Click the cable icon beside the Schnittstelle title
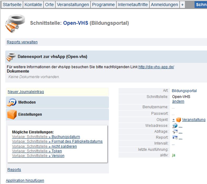The height and width of the screenshot is (184, 207). 15,23
